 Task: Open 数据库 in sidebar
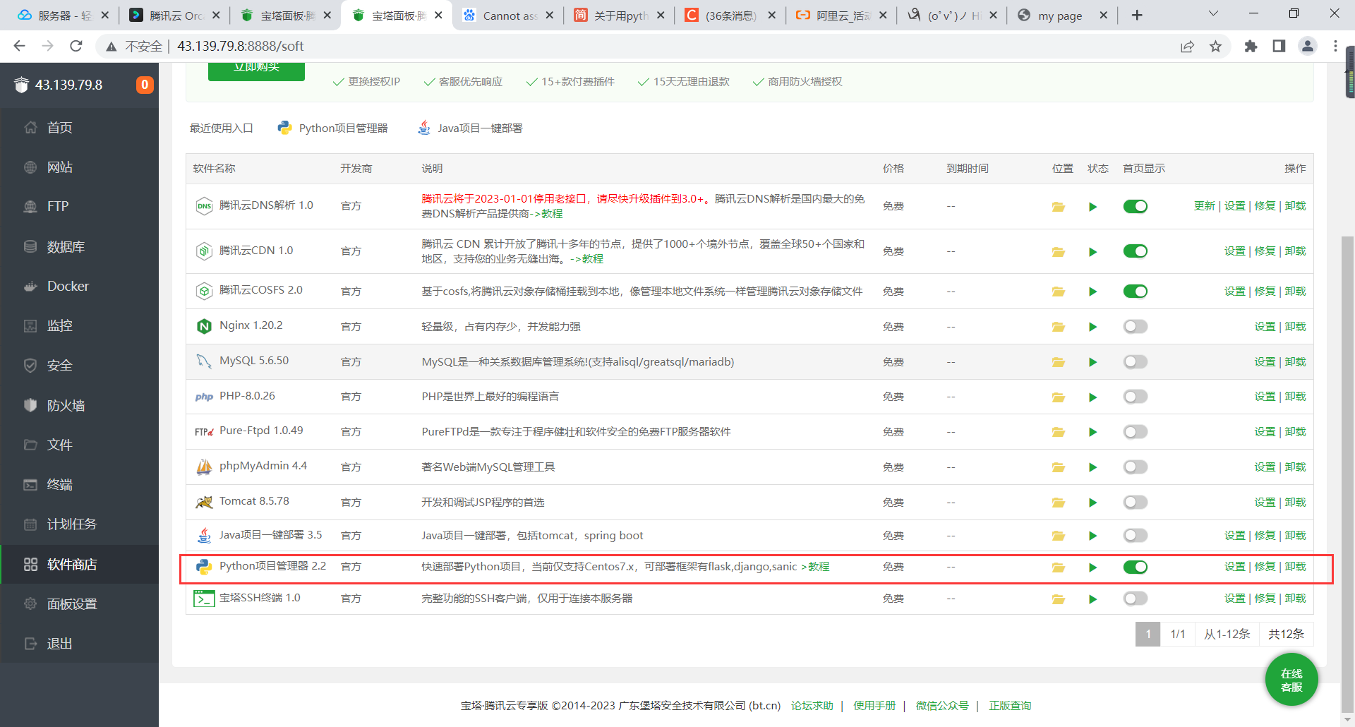(x=66, y=247)
